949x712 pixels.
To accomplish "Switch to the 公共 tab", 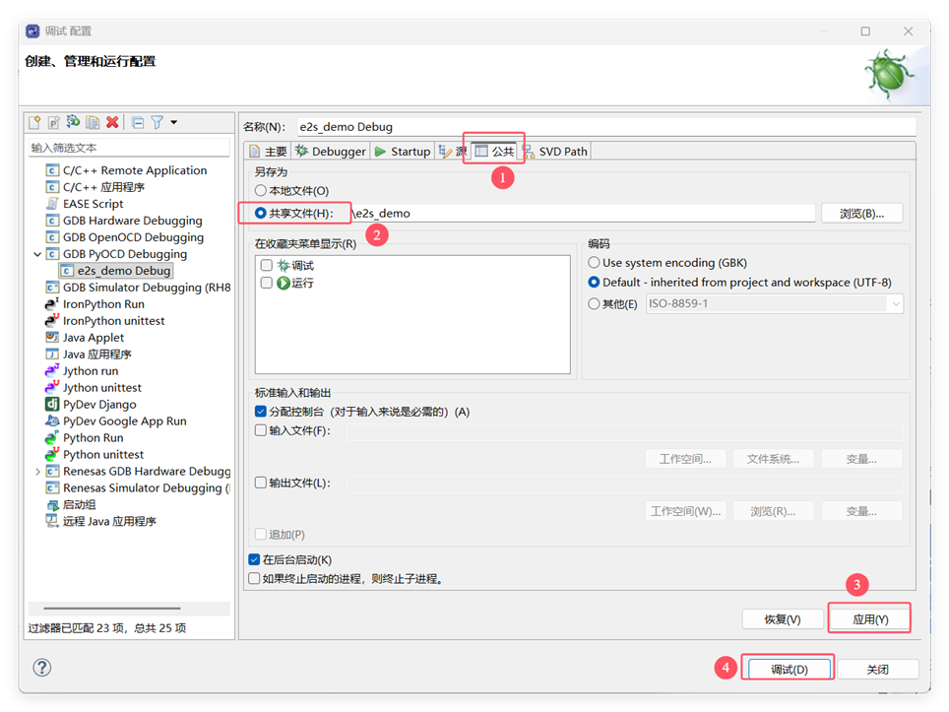I will (x=494, y=152).
